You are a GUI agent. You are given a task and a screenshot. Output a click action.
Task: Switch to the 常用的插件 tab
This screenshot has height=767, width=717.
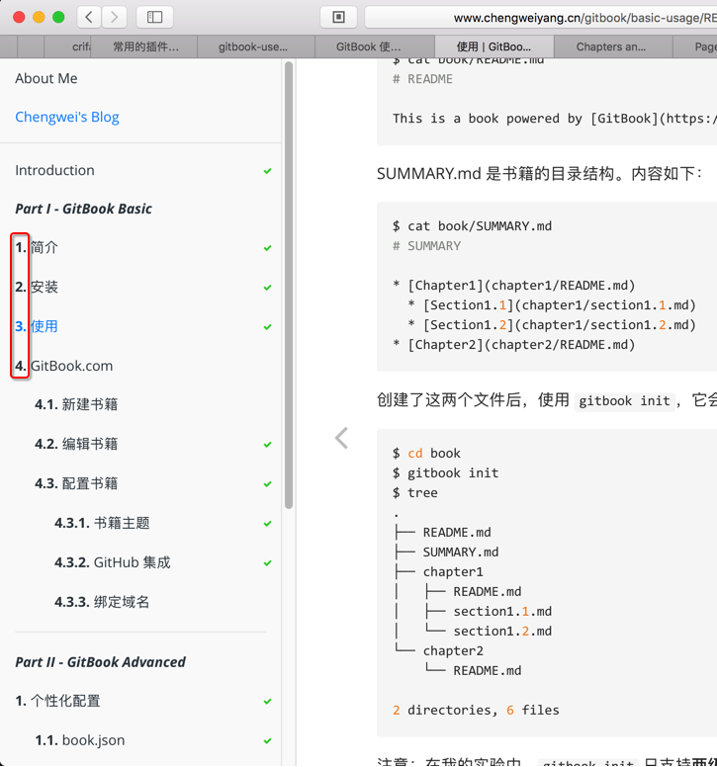coord(145,47)
